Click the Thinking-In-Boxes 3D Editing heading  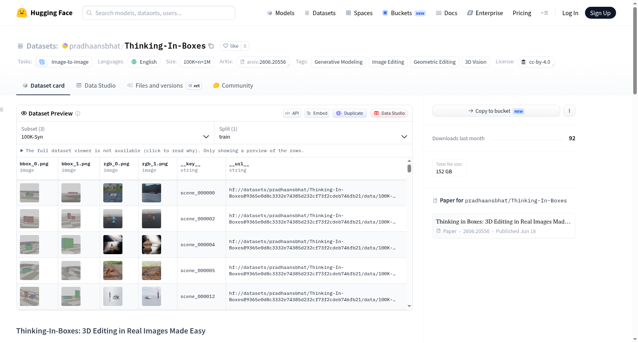pos(111,331)
